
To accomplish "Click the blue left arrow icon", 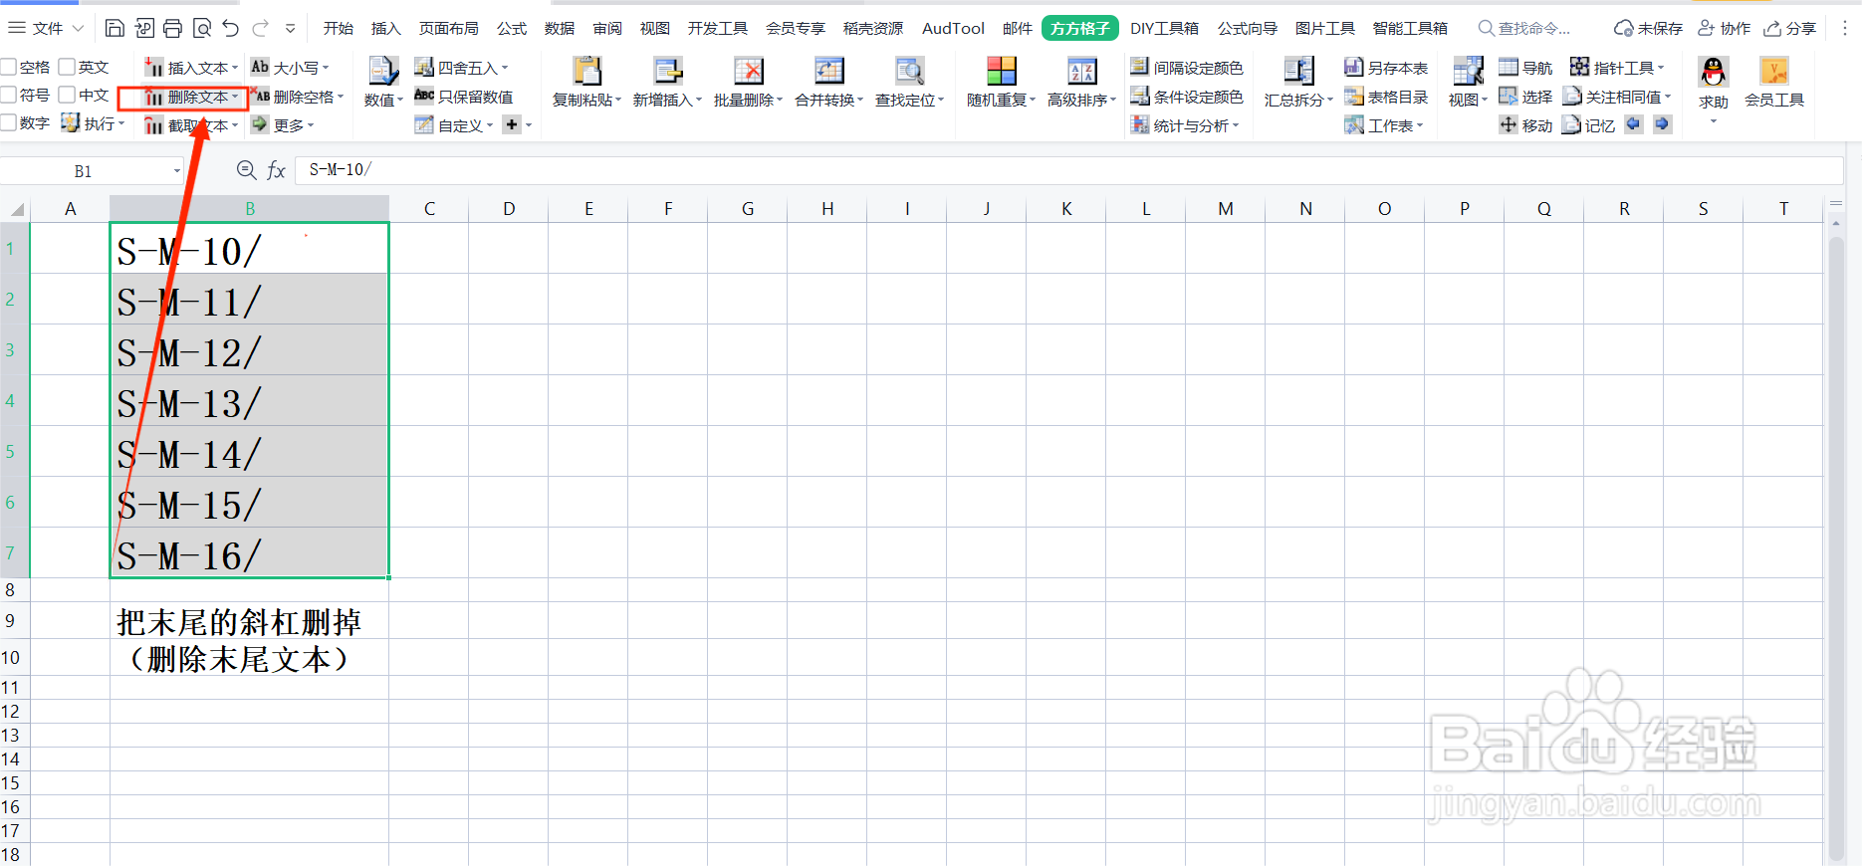I will click(1634, 123).
